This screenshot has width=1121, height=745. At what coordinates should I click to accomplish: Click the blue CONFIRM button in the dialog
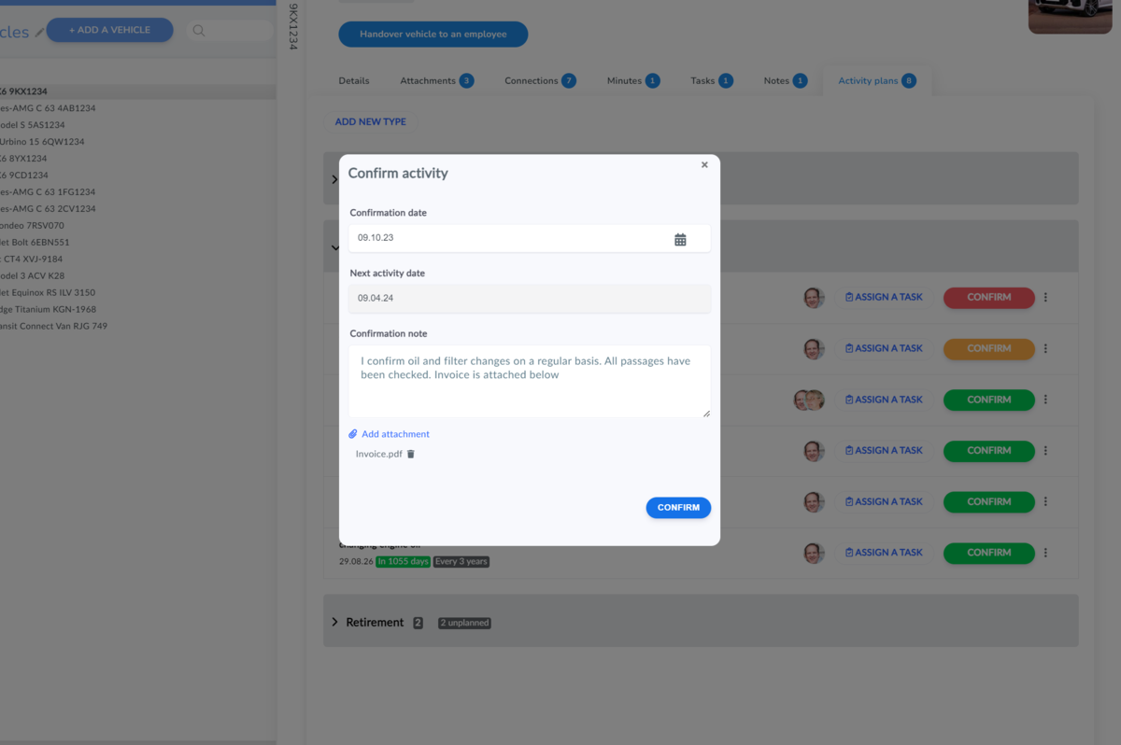tap(678, 508)
